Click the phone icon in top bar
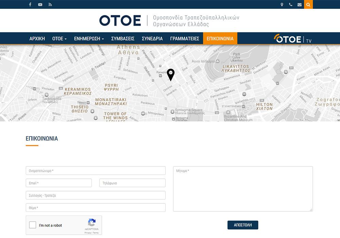Screen dimensions: 340x238 tap(291, 4)
